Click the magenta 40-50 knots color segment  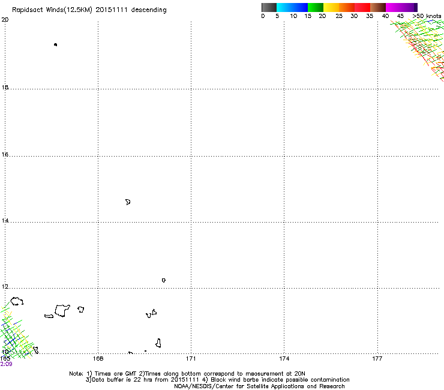click(400, 7)
